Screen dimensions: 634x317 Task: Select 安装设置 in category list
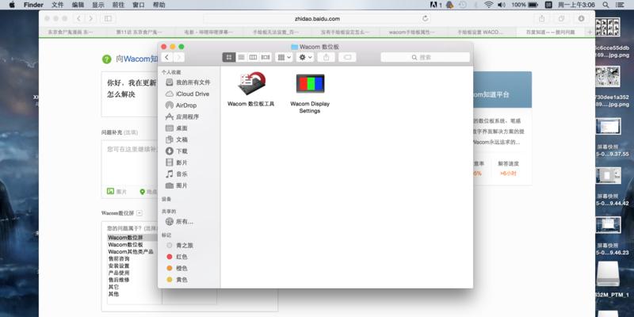tap(119, 265)
